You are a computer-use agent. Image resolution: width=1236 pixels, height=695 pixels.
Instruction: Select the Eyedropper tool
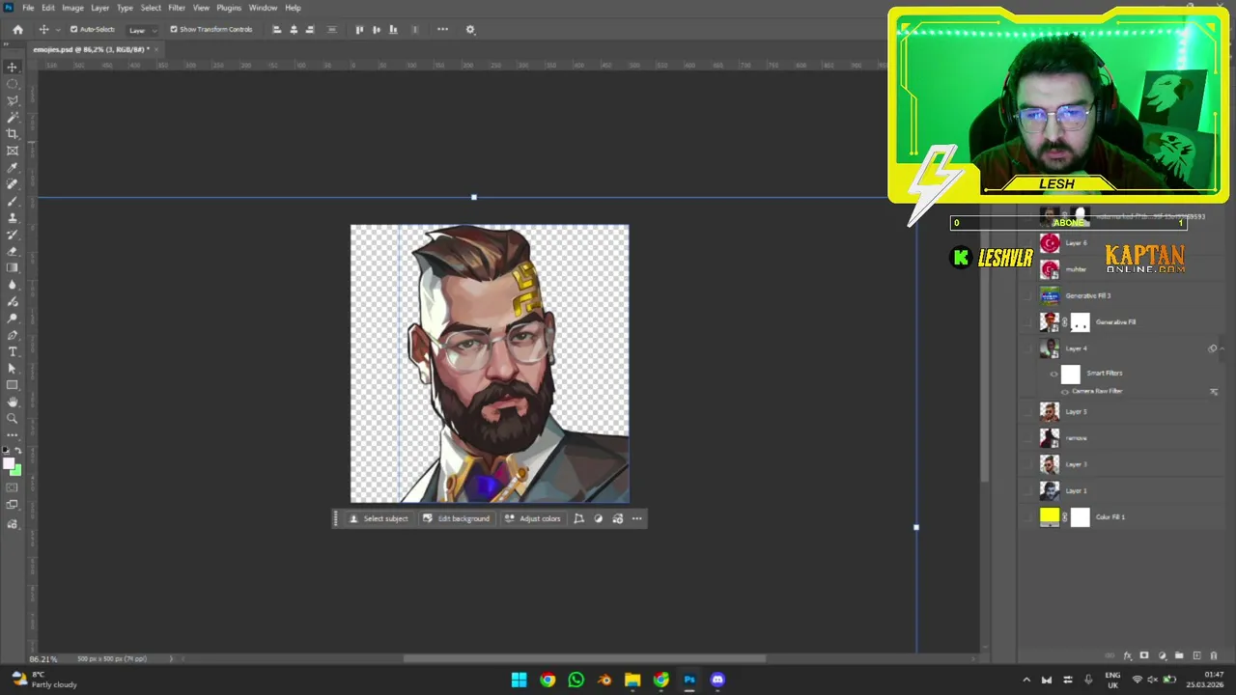tap(13, 168)
